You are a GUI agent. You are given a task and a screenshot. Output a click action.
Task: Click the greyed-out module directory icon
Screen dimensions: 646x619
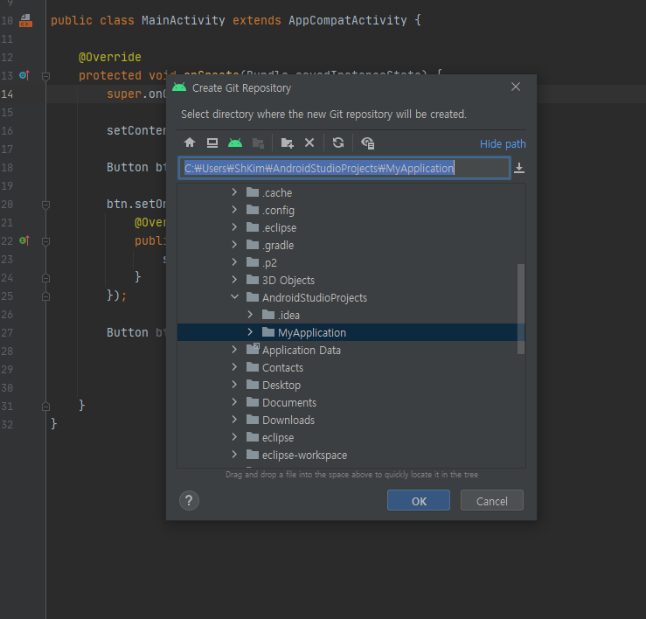[x=258, y=143]
